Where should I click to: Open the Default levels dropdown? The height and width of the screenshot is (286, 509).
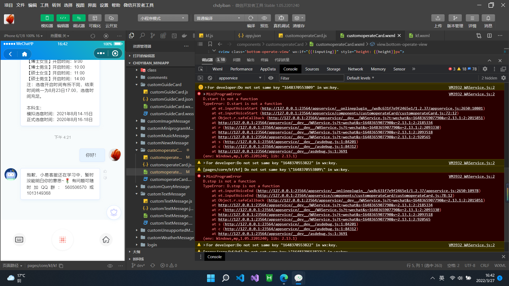click(360, 78)
